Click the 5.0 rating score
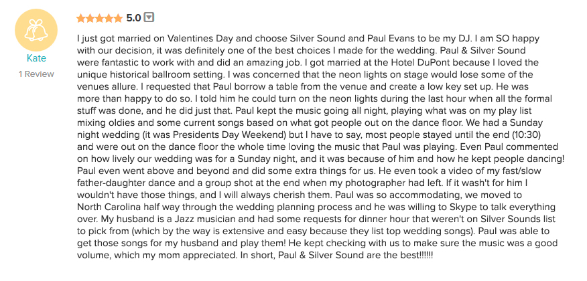This screenshot has width=587, height=281. click(133, 18)
